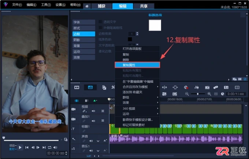Switch to Storyboard view
The height and width of the screenshot is (159, 249).
coord(77,87)
